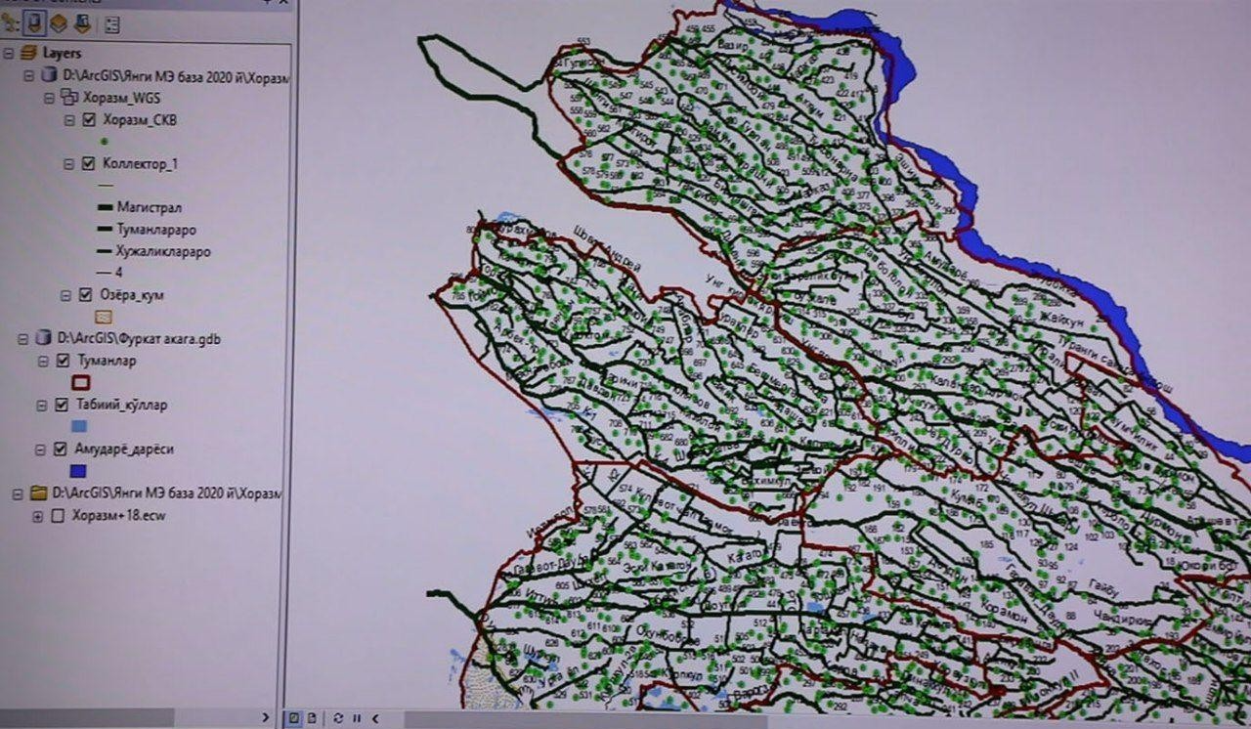This screenshot has height=729, width=1251.
Task: Switch to Layout View button
Action: (x=312, y=718)
